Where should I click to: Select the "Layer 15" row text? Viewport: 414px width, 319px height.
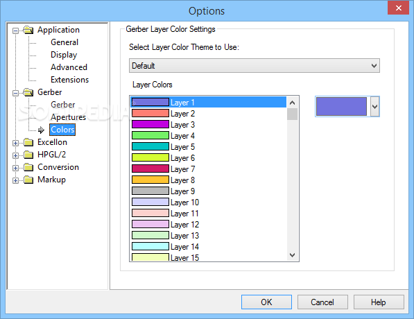(184, 257)
